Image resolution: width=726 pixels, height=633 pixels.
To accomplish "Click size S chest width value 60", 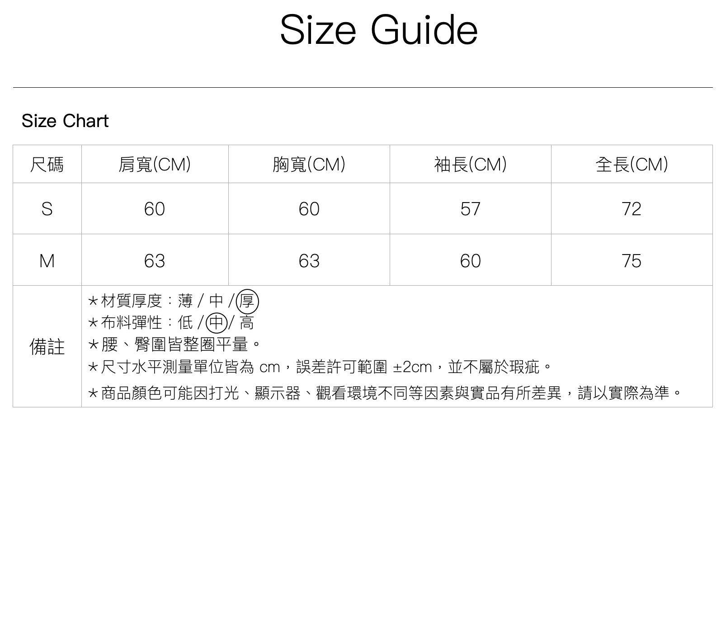I will coord(309,209).
